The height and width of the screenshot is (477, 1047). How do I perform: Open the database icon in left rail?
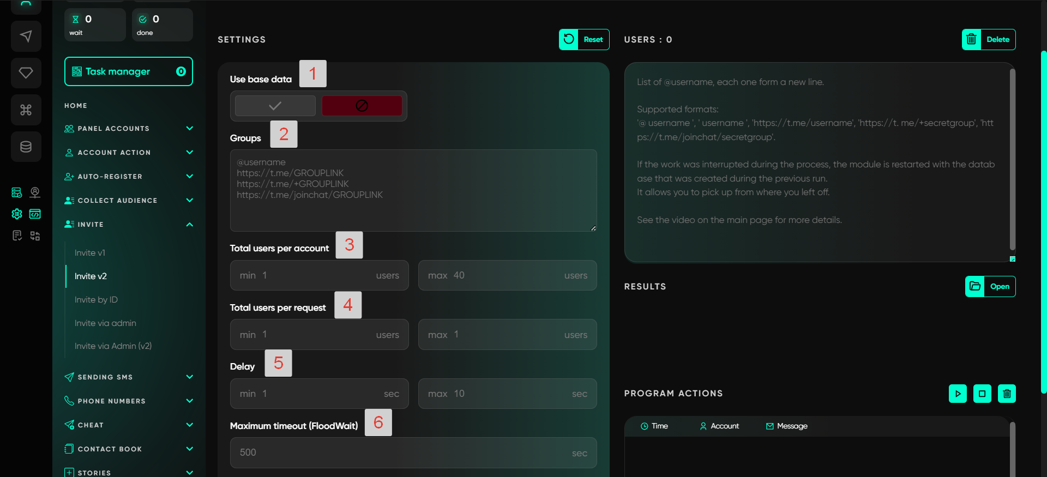(26, 147)
